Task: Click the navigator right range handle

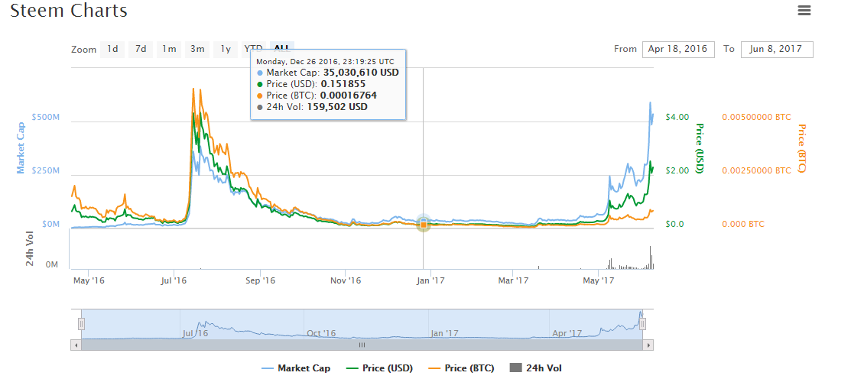Action: click(642, 324)
